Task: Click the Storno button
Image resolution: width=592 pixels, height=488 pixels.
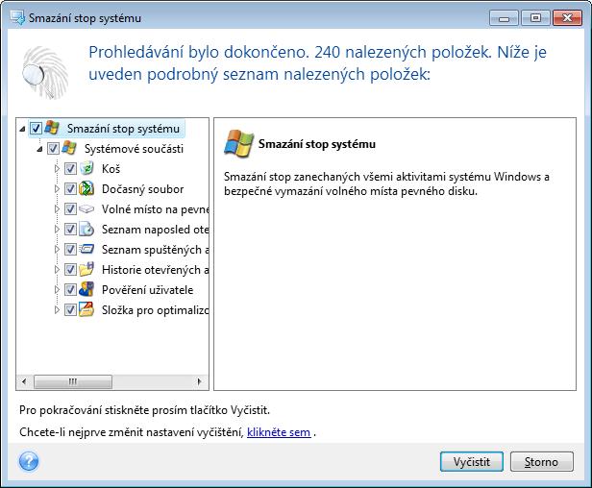Action: point(542,461)
